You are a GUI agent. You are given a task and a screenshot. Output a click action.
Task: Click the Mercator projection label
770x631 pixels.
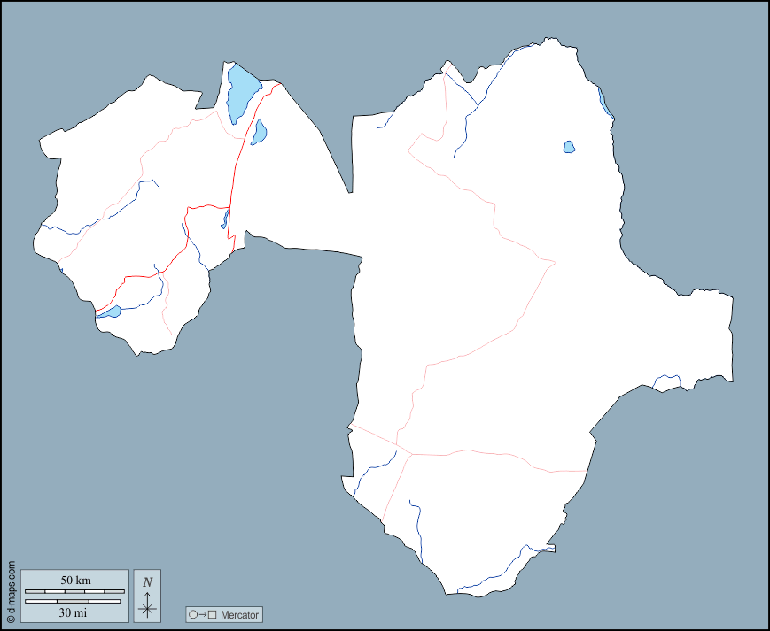pyautogui.click(x=239, y=615)
